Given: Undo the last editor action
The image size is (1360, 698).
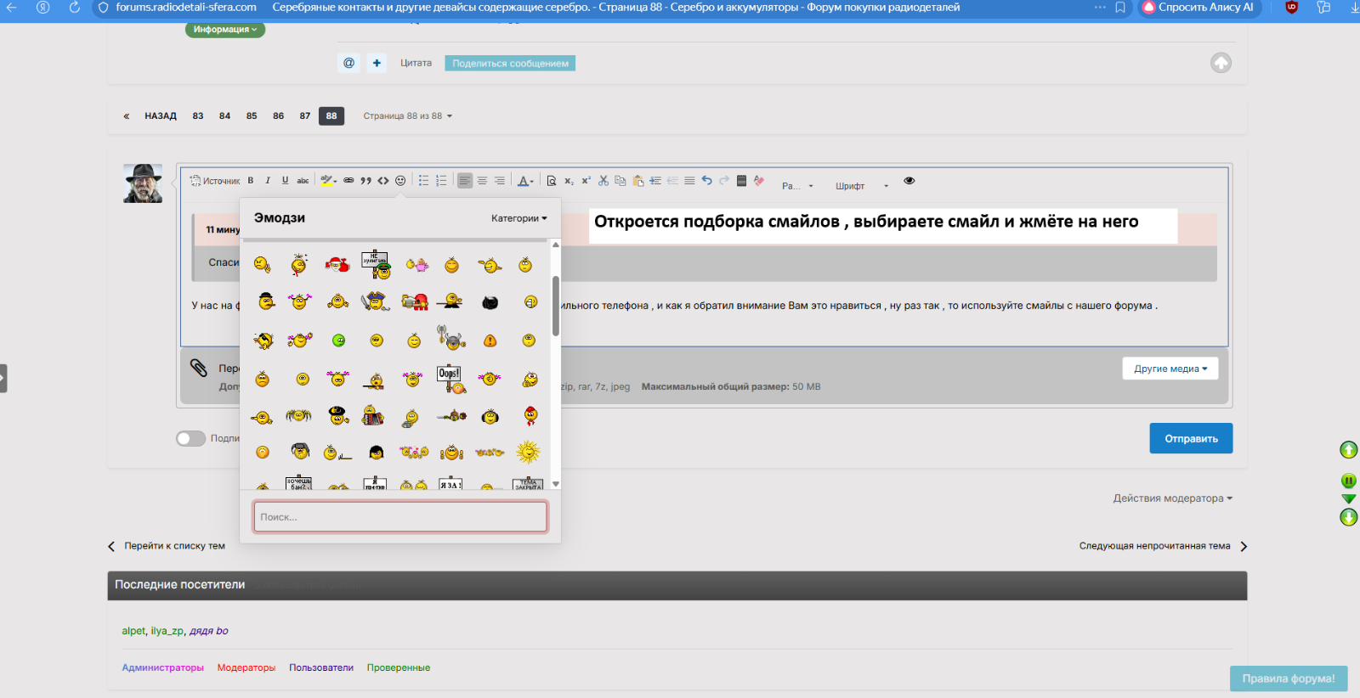Looking at the screenshot, I should [x=706, y=181].
